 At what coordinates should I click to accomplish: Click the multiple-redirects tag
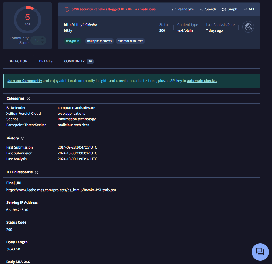tap(99, 41)
